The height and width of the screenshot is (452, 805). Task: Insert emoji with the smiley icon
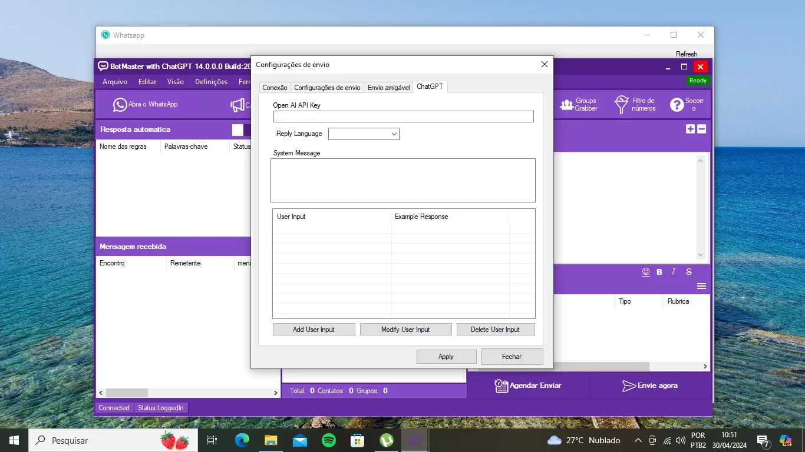[x=646, y=272]
